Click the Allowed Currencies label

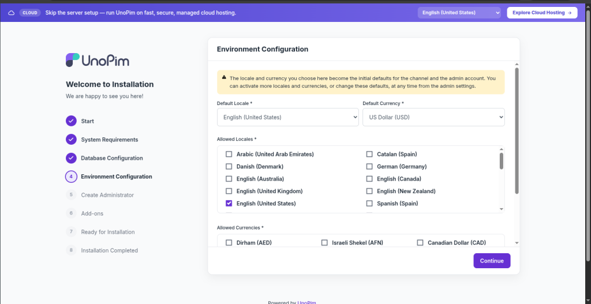(240, 227)
